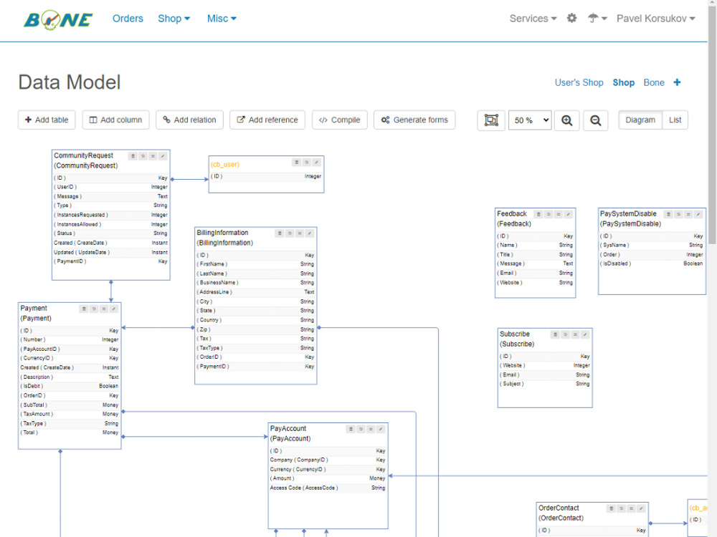This screenshot has height=537, width=717.
Task: Open list icon on Subscribe table
Action: pos(575,334)
